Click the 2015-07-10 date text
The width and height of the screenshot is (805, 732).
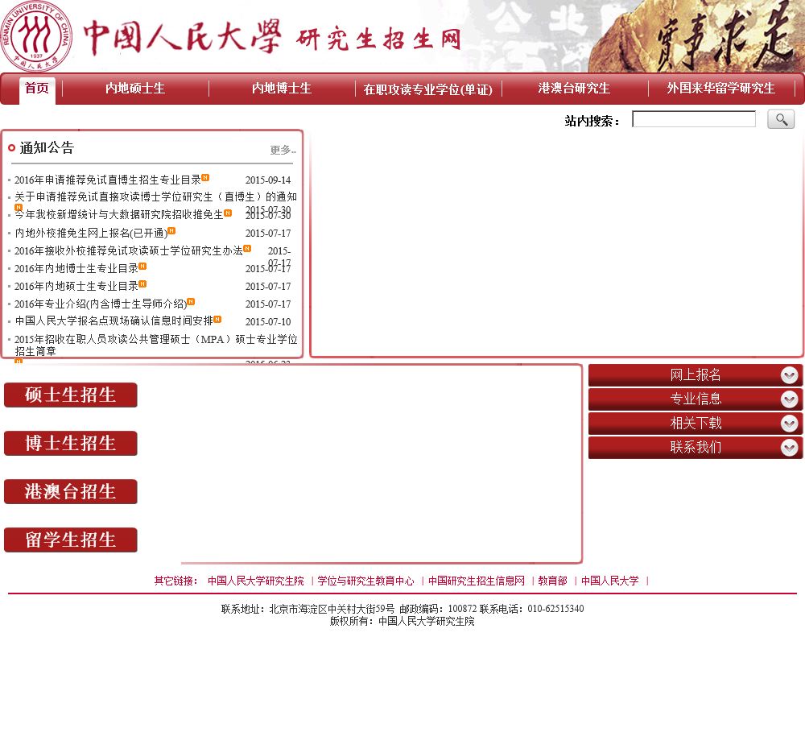(x=268, y=322)
